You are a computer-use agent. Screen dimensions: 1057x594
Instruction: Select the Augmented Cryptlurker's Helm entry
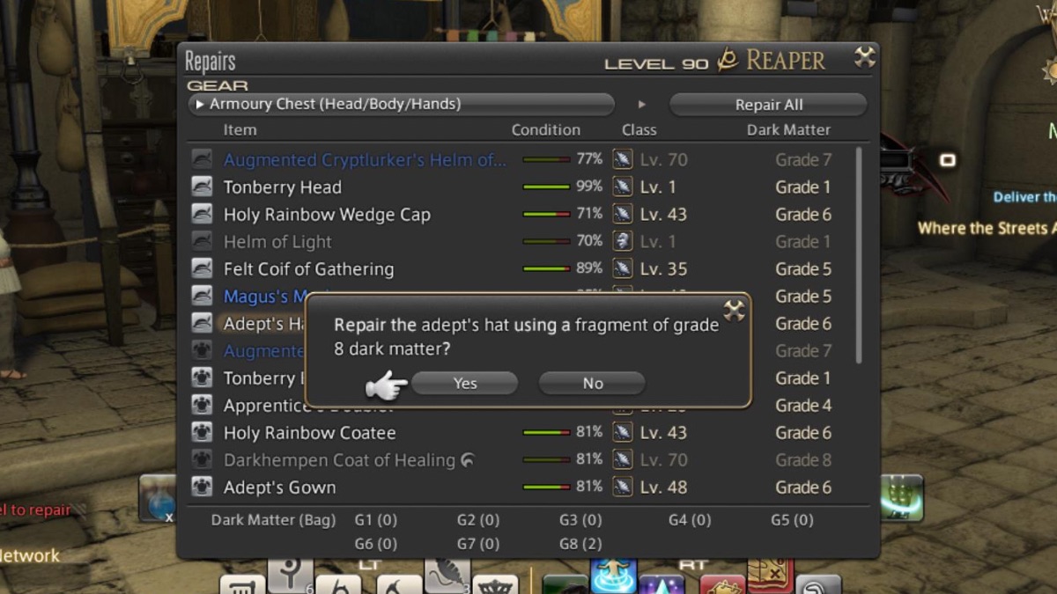pyautogui.click(x=365, y=159)
